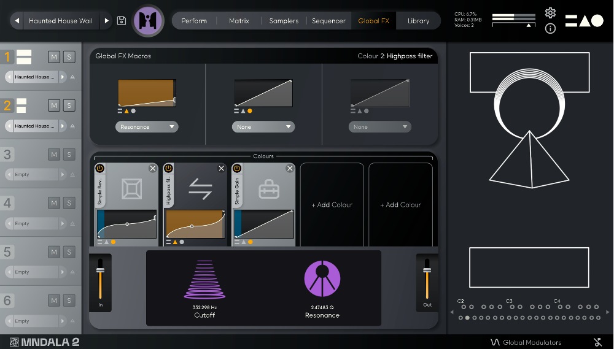This screenshot has height=349, width=614.
Task: Remove the Highpass filter colour with X
Action: click(x=222, y=168)
